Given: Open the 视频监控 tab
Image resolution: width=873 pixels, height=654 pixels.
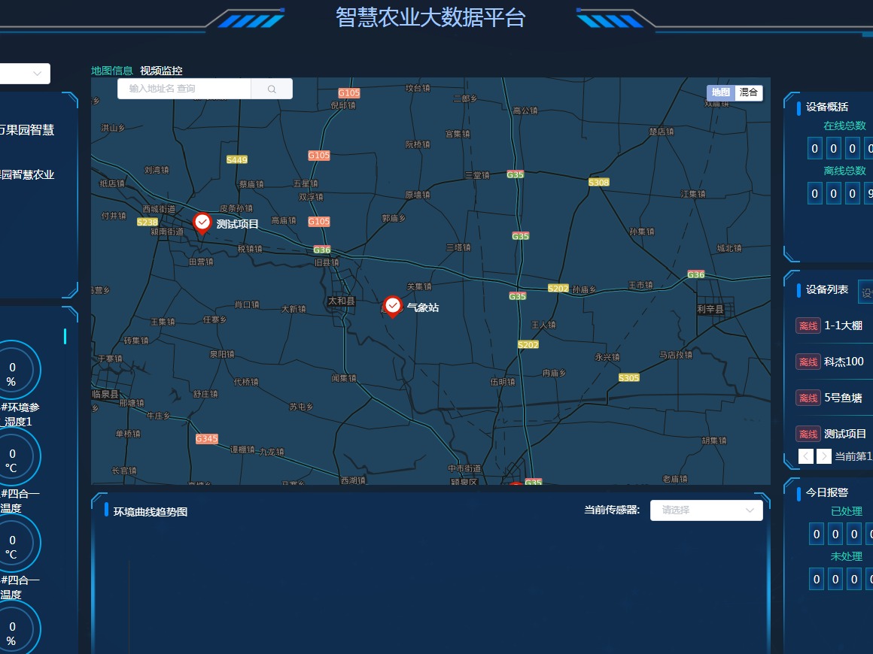Looking at the screenshot, I should coord(161,71).
